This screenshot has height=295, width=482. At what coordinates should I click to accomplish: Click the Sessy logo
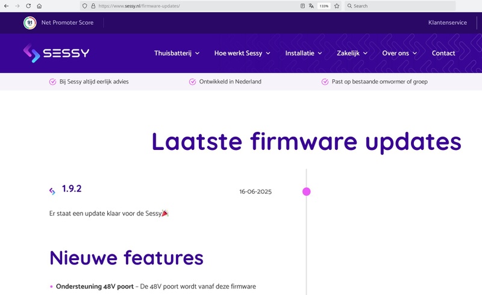click(x=56, y=53)
